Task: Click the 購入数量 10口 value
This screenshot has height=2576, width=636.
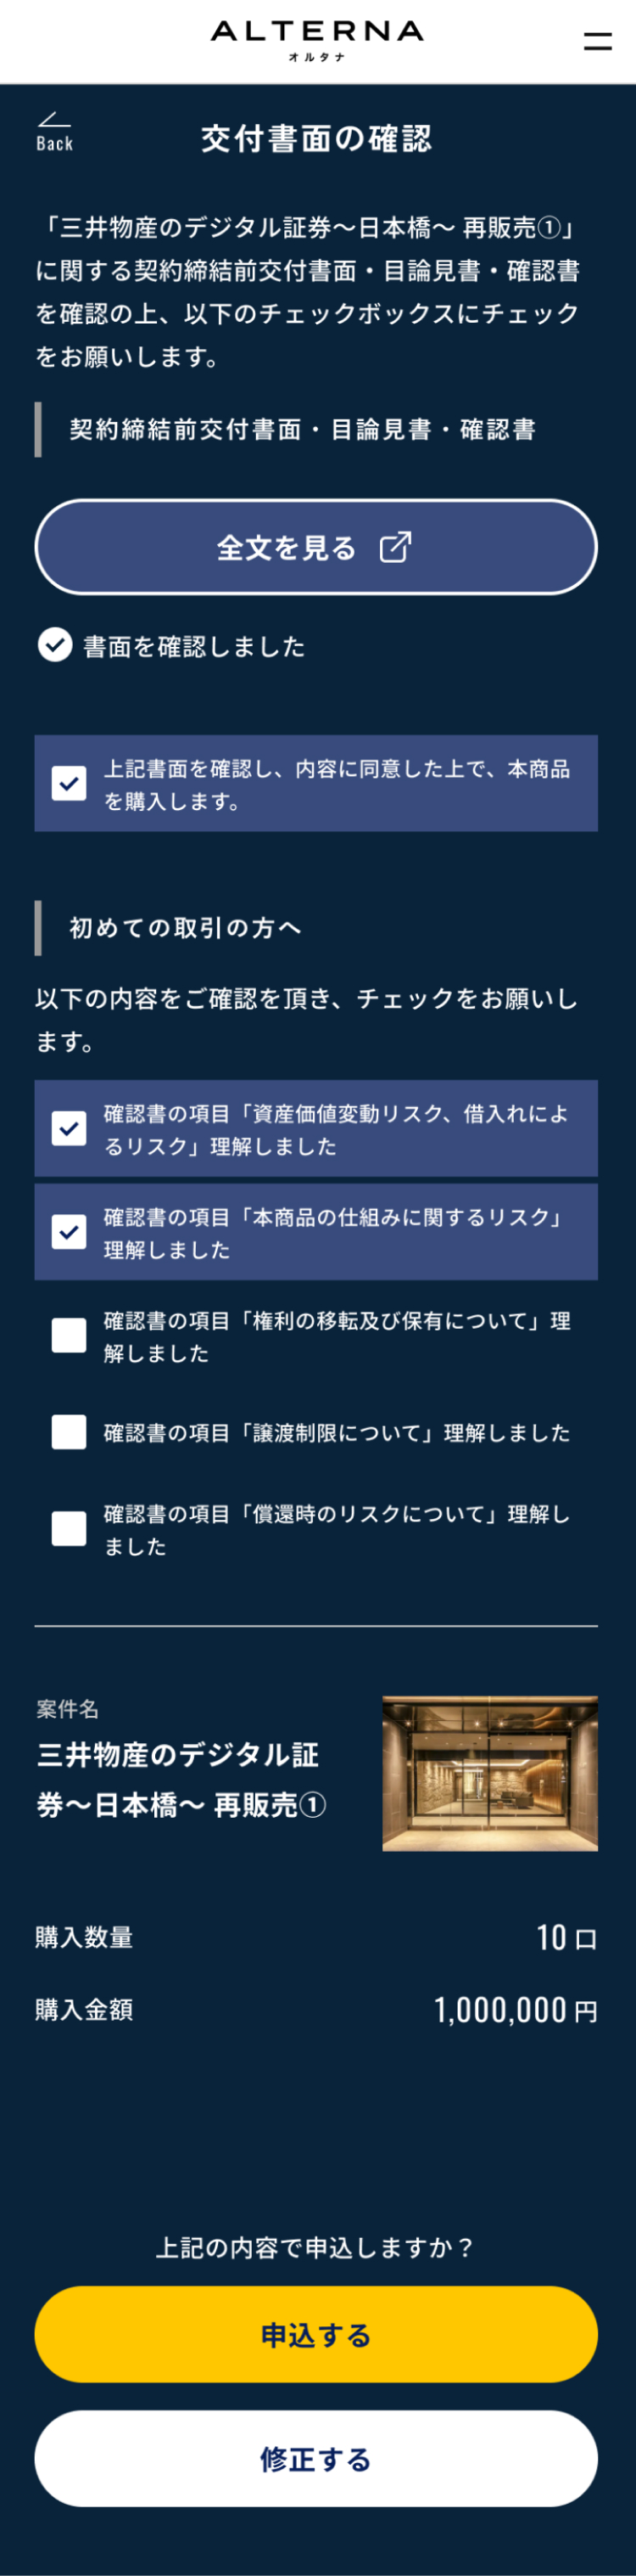Action: click(567, 1938)
